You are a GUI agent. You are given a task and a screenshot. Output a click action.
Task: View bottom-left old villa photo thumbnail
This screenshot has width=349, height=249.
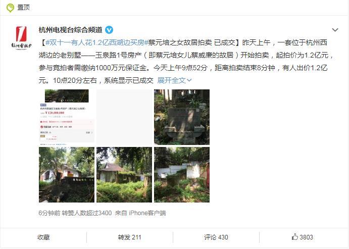(x=67, y=175)
